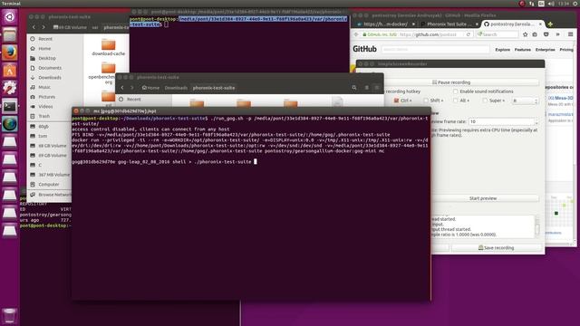Reload the GitHub page in Firefox
The height and width of the screenshot is (326, 580).
pyautogui.click(x=469, y=34)
